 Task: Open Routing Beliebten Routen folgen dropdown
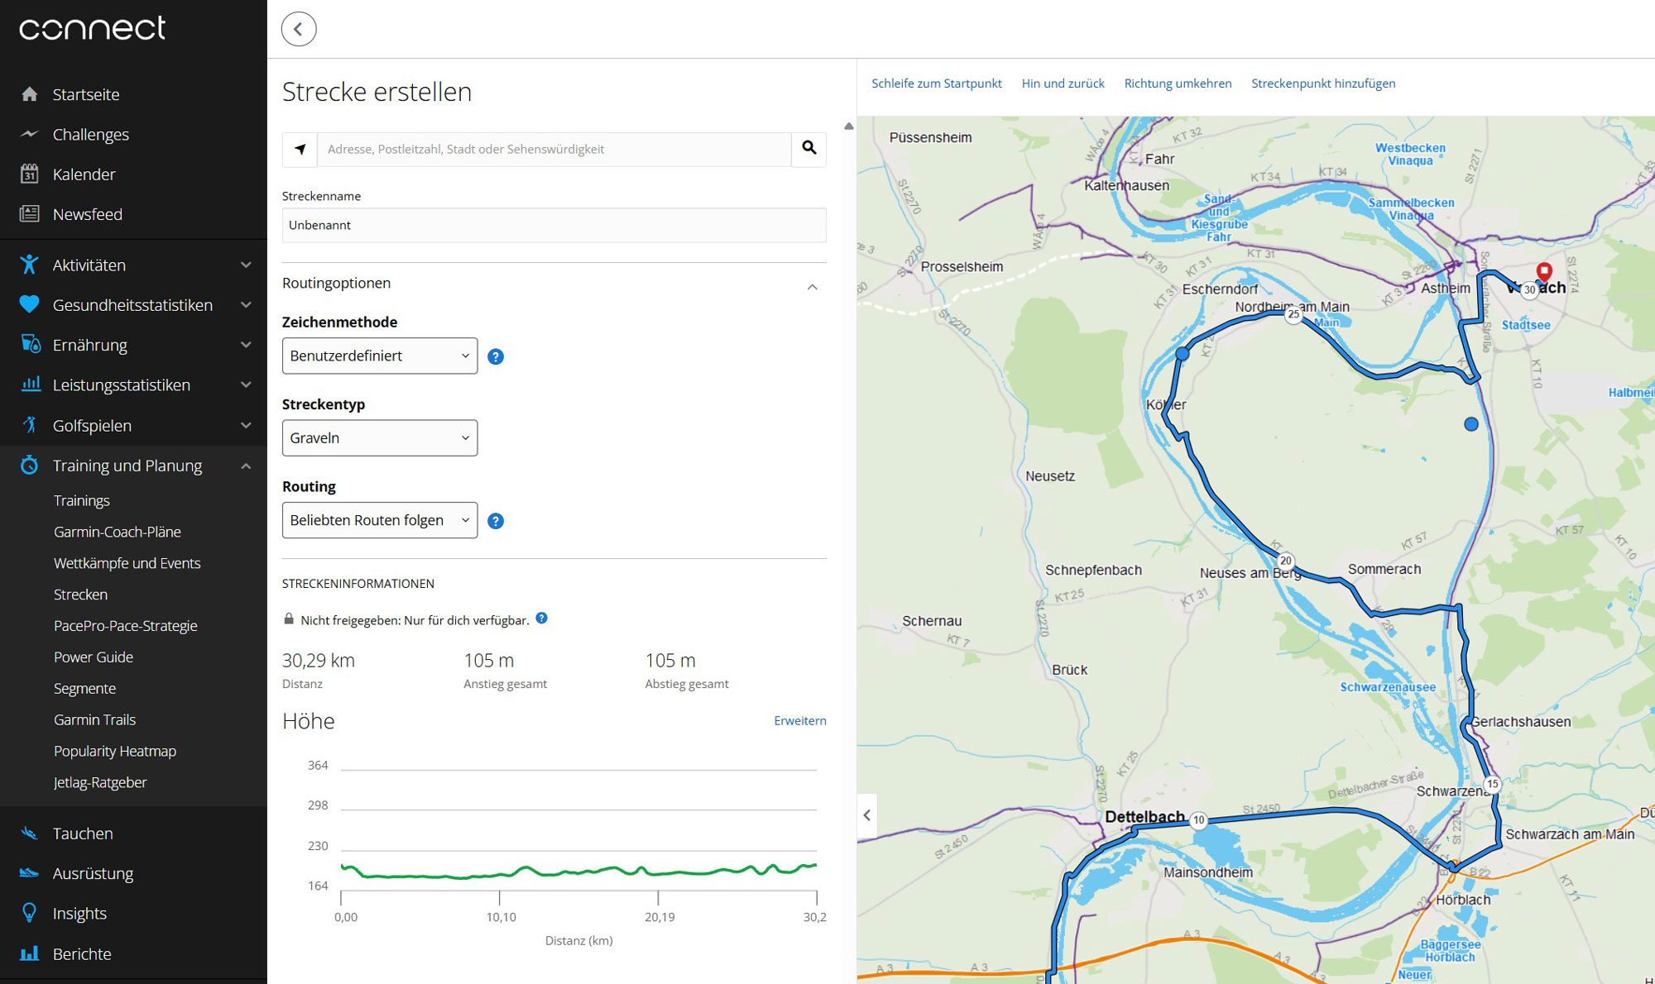(380, 520)
